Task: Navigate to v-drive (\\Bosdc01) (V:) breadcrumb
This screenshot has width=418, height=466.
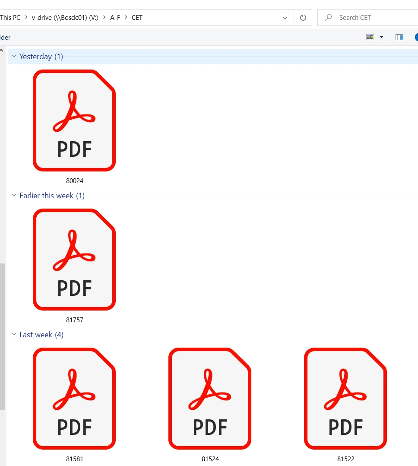Action: 65,18
